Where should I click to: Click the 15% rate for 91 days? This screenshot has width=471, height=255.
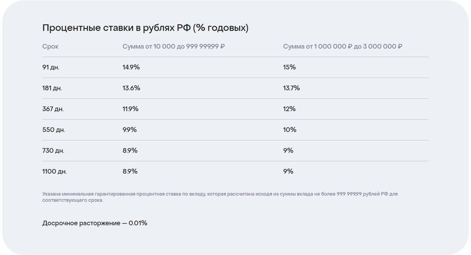pyautogui.click(x=289, y=67)
